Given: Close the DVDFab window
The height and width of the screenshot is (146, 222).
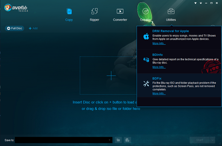Looking at the screenshot, I should point(217,3).
